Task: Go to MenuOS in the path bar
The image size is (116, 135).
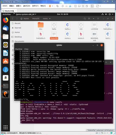Action: point(36,18)
